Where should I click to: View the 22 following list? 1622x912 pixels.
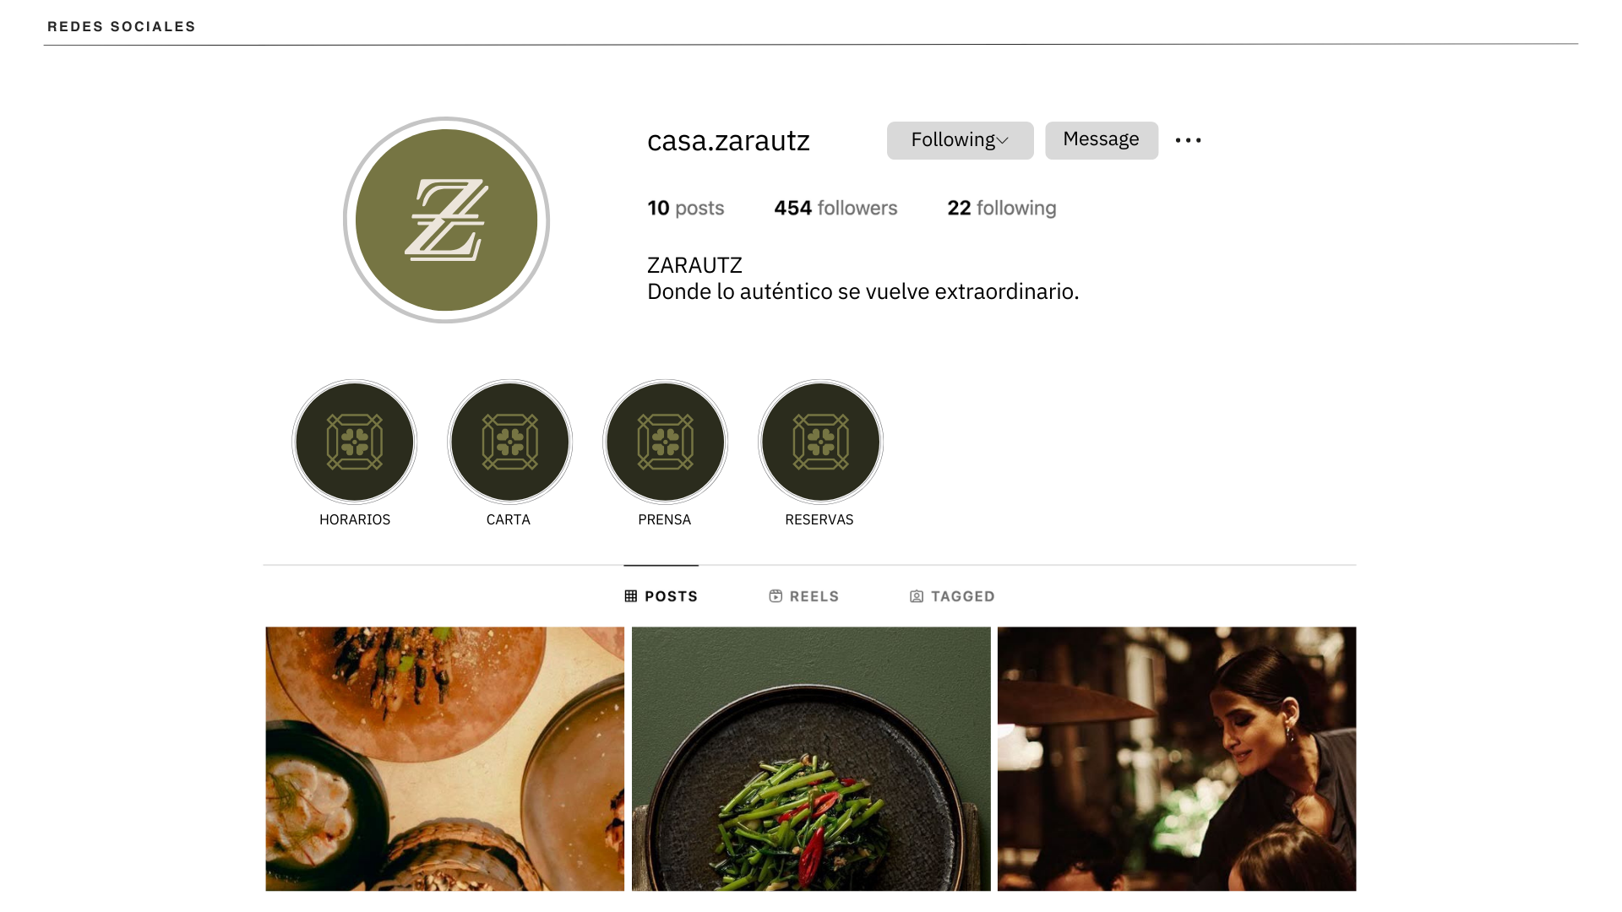(1002, 208)
